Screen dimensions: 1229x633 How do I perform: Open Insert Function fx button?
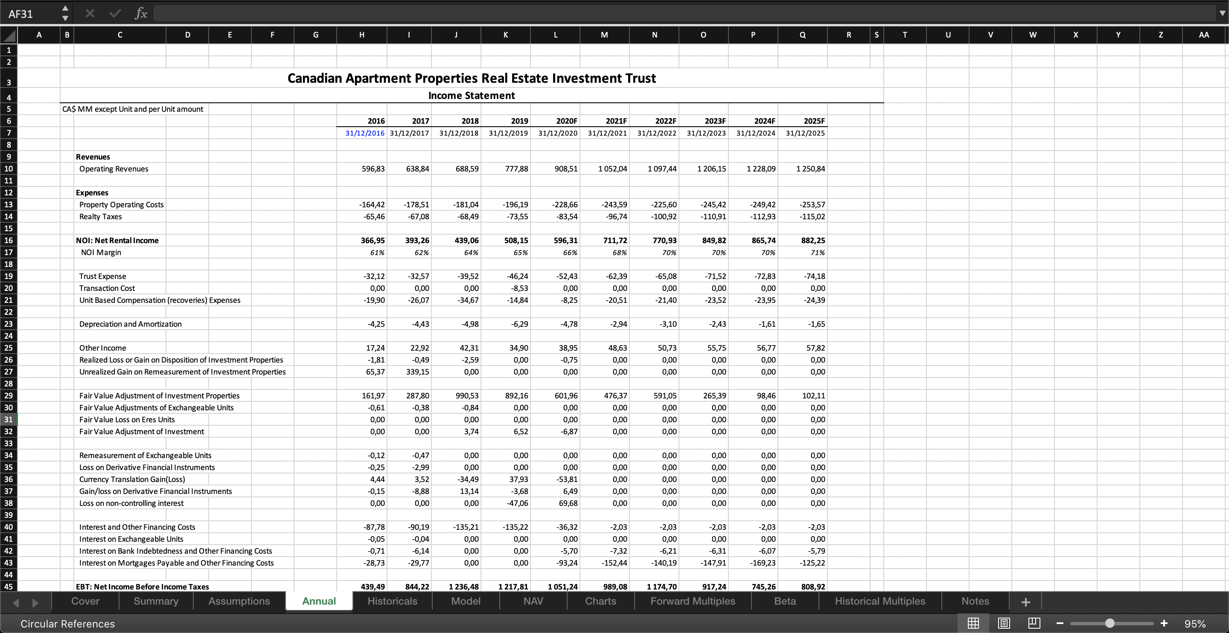tap(140, 13)
